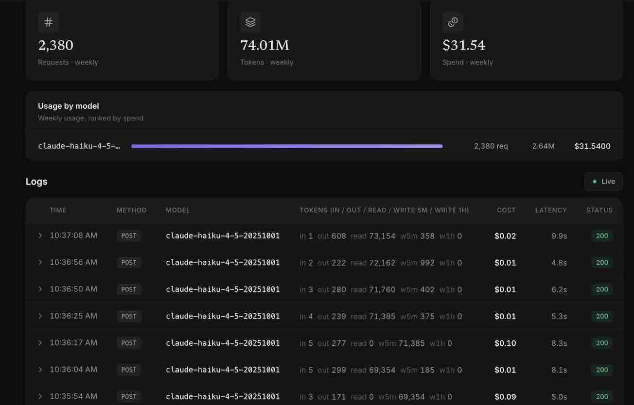Click the model name in 10:37:08 row
The image size is (634, 405).
(x=223, y=236)
